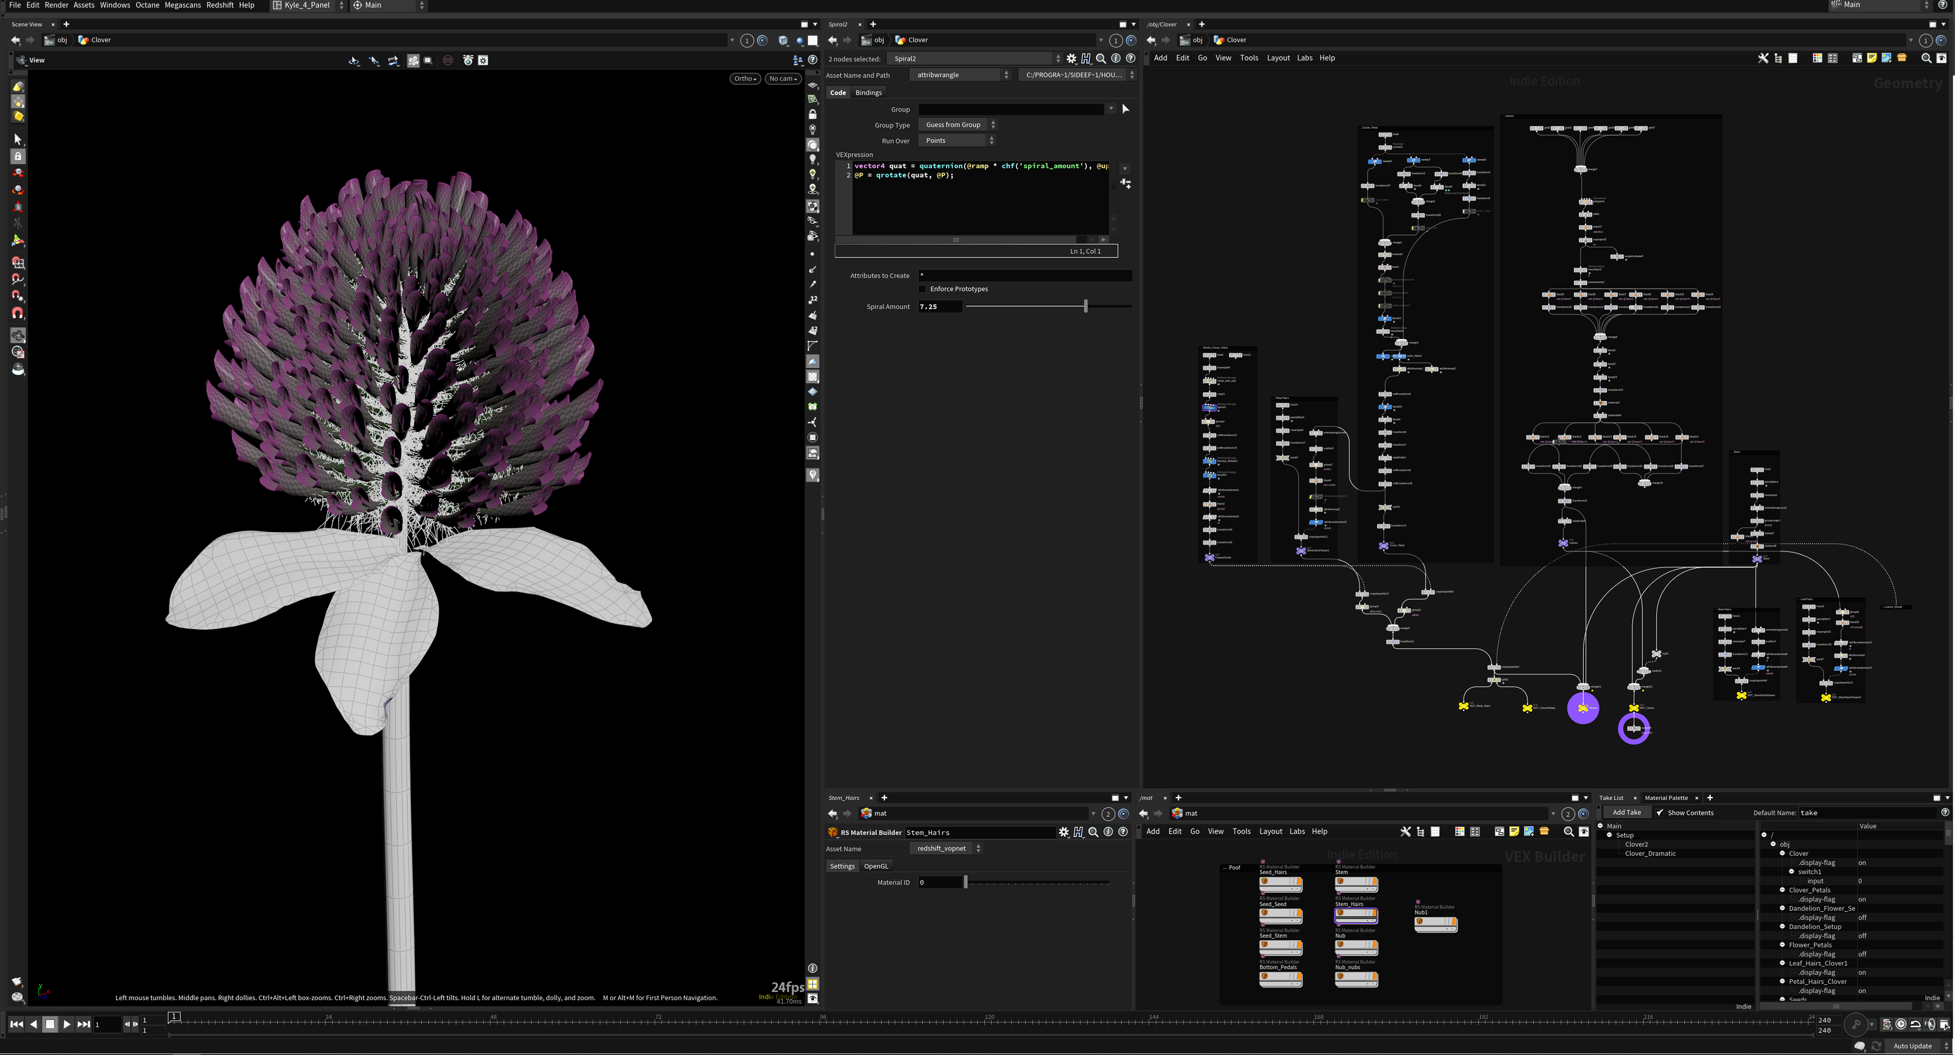Click the gear icon in Spiral2 parameter pane
This screenshot has height=1055, width=1955.
[1072, 58]
